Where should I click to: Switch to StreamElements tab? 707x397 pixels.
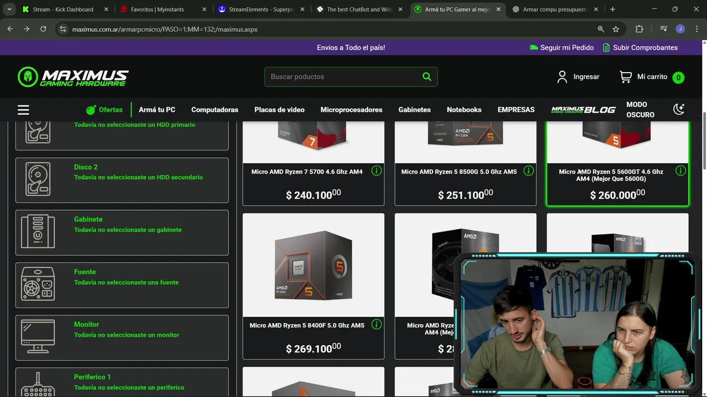coord(261,9)
